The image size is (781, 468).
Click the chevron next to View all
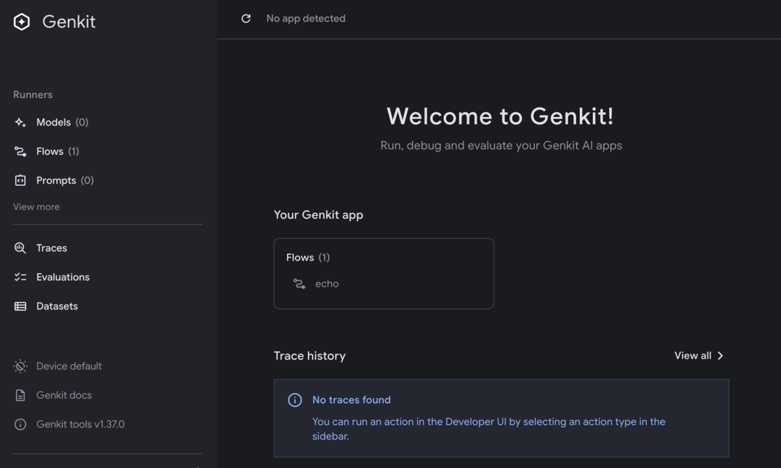[720, 356]
